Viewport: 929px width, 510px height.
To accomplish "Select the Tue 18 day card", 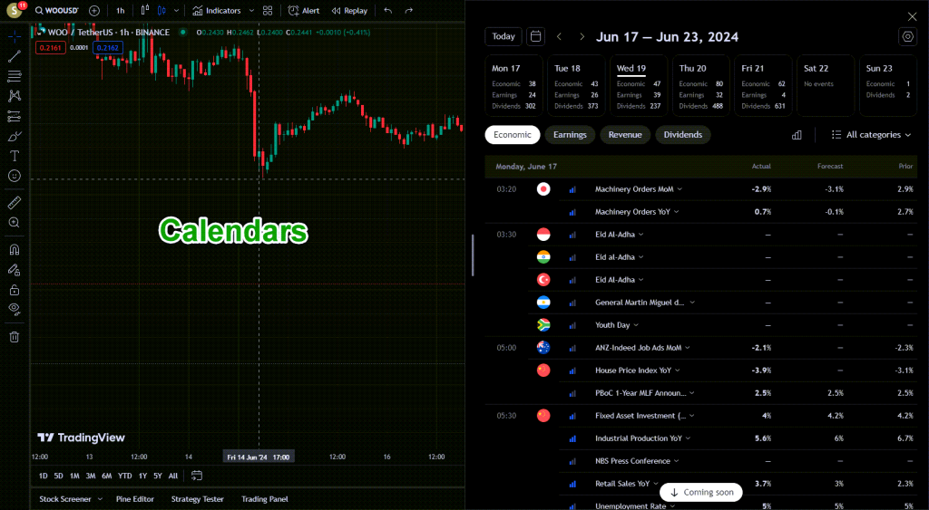I will pos(576,86).
